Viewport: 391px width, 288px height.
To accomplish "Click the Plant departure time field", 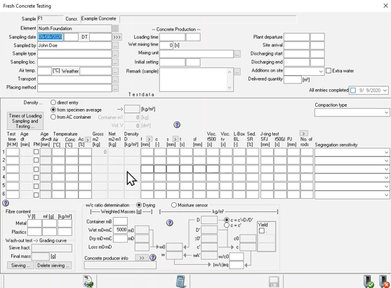I will 317,37.
